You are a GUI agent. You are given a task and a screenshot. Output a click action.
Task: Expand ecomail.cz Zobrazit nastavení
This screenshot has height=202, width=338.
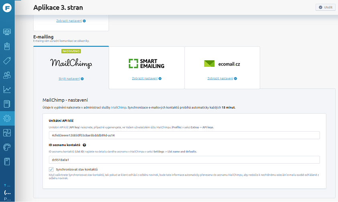pos(222,78)
